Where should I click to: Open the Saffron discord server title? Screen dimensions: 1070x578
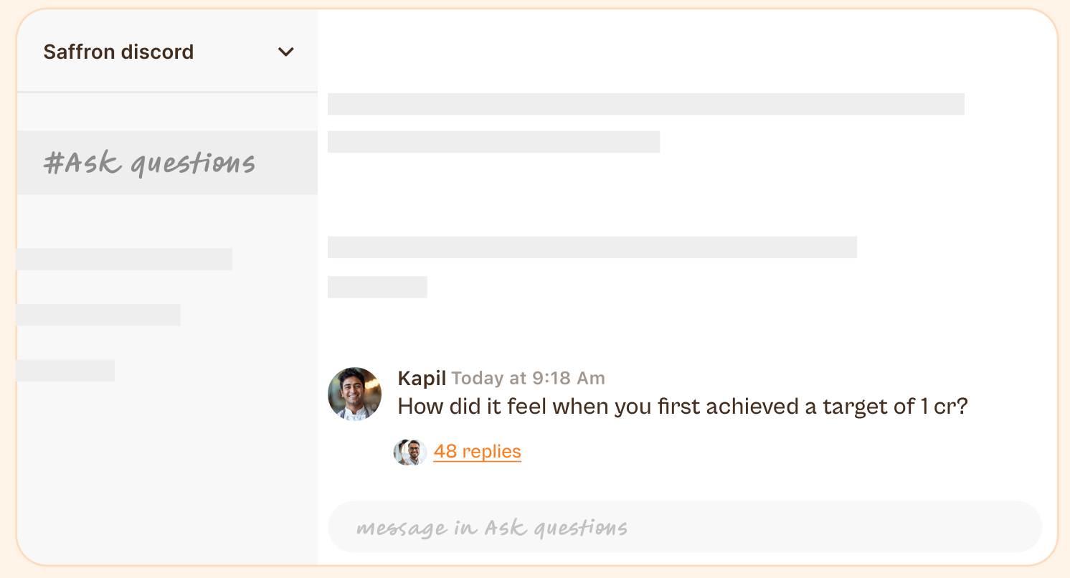pos(118,52)
